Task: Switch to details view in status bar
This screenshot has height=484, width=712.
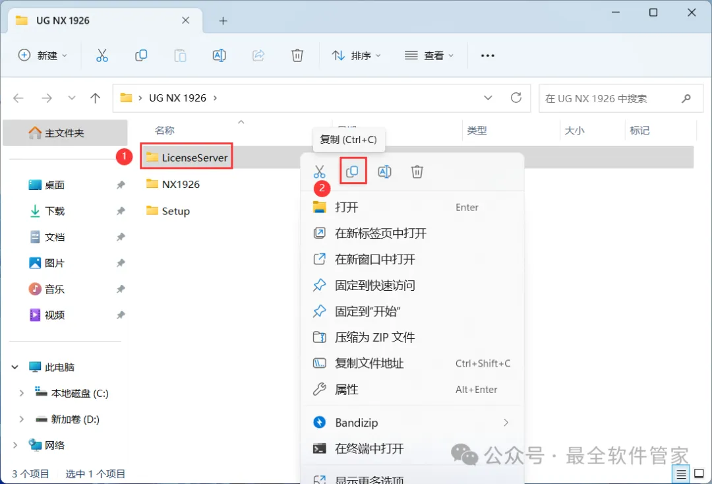Action: [681, 474]
